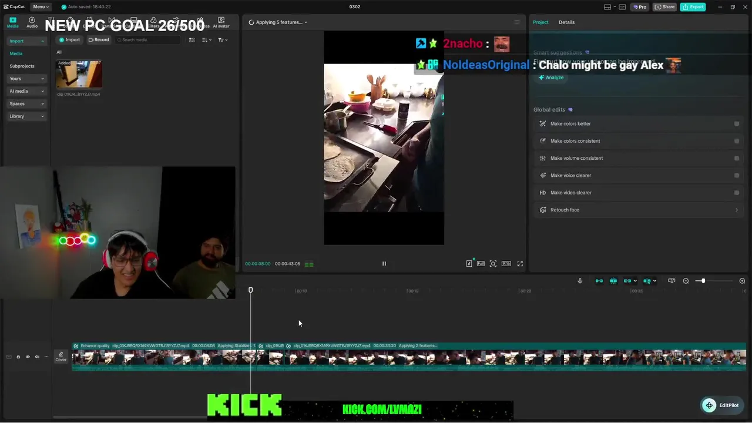Image resolution: width=752 pixels, height=423 pixels.
Task: Toggle Make colors better
Action: tap(737, 124)
